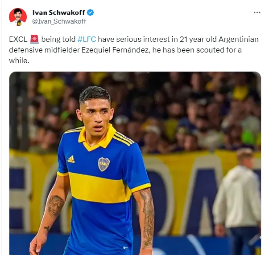Click the tiger tattoo on the forearm
The height and width of the screenshot is (255, 265).
tap(55, 206)
